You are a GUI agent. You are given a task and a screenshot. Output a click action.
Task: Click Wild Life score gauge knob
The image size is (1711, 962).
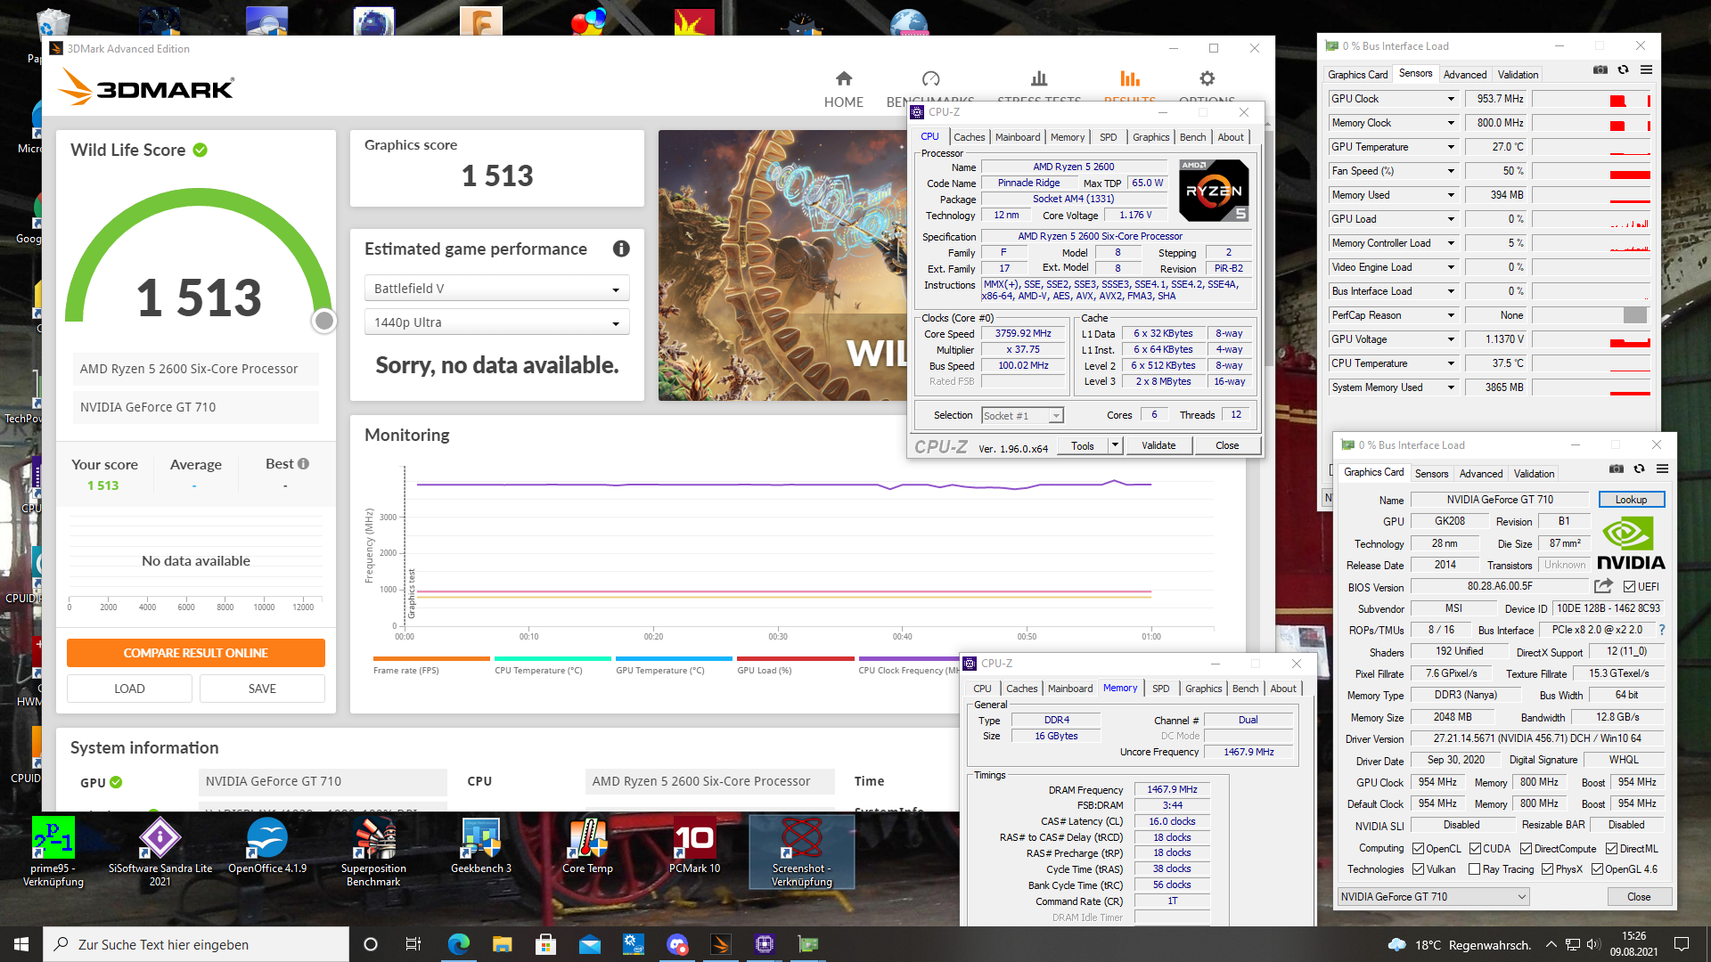(324, 321)
